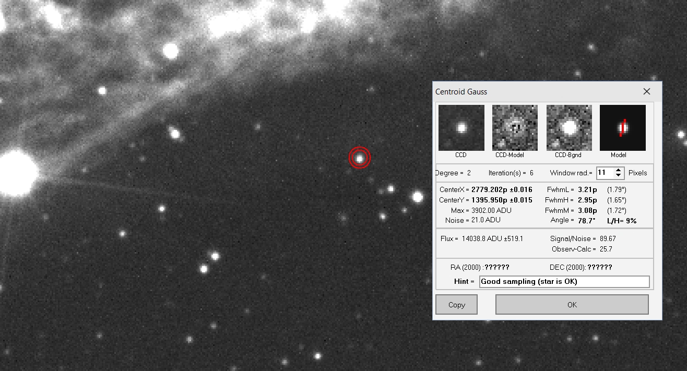Screen dimensions: 687x371
Task: Click the Centroid Gauss title bar
Action: (x=522, y=92)
